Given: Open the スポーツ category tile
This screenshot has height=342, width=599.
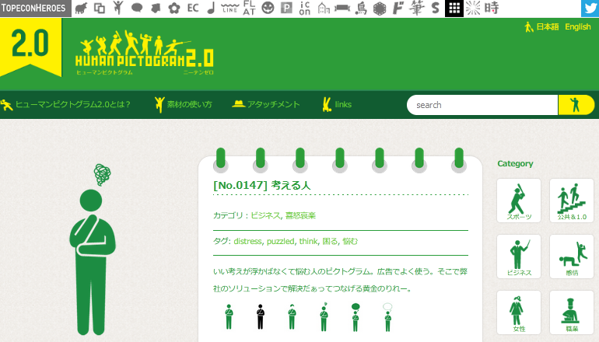Looking at the screenshot, I should coord(519,201).
